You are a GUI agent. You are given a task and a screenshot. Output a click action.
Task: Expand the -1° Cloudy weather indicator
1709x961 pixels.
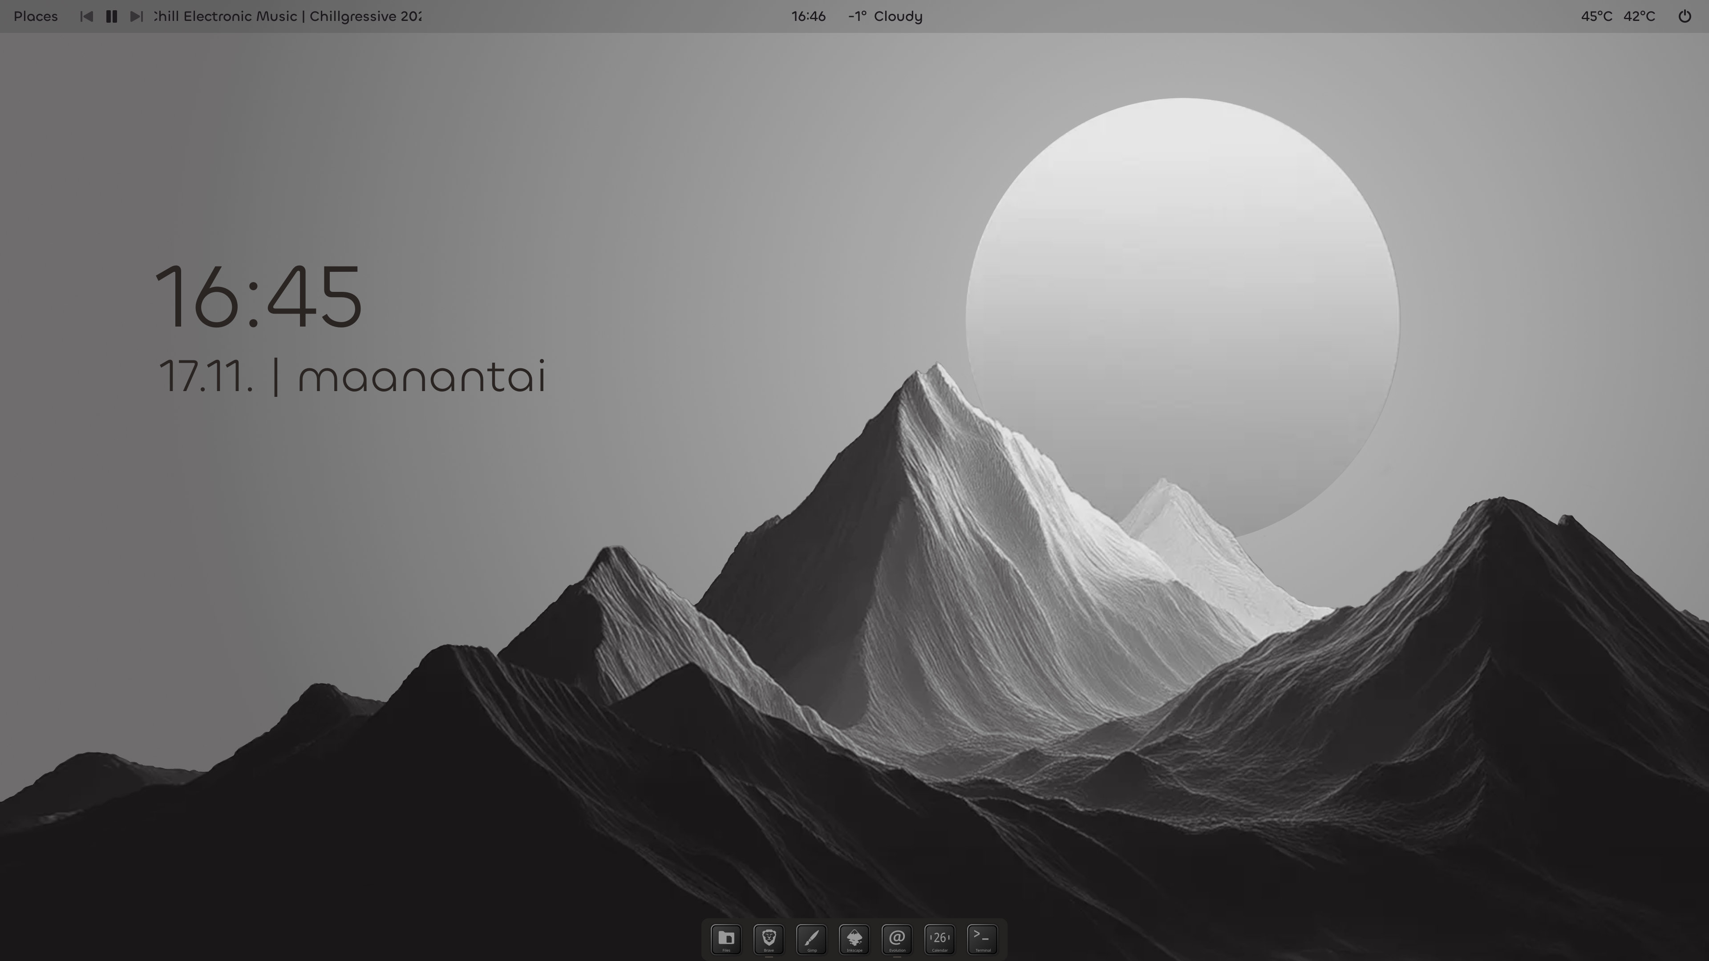pyautogui.click(x=885, y=16)
